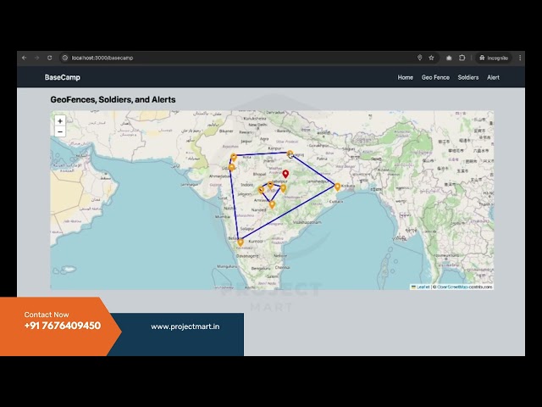
Task: Open the Extensions puzzle icon
Action: click(462, 58)
